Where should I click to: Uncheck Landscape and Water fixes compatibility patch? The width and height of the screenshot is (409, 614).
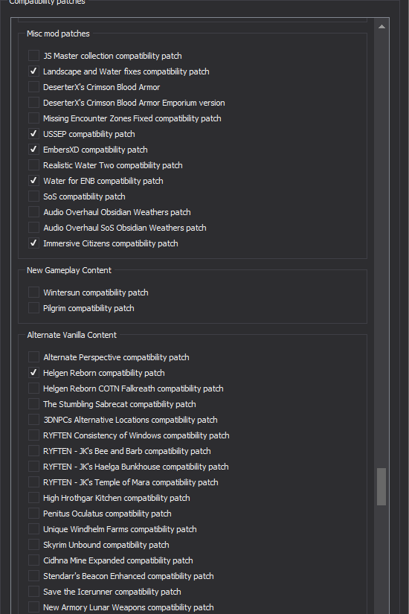(x=33, y=71)
